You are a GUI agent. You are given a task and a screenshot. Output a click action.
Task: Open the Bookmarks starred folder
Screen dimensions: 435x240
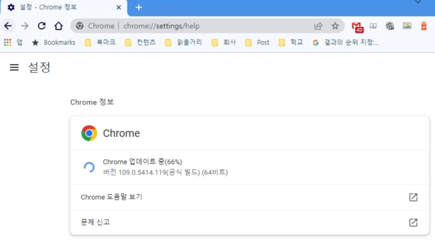53,42
